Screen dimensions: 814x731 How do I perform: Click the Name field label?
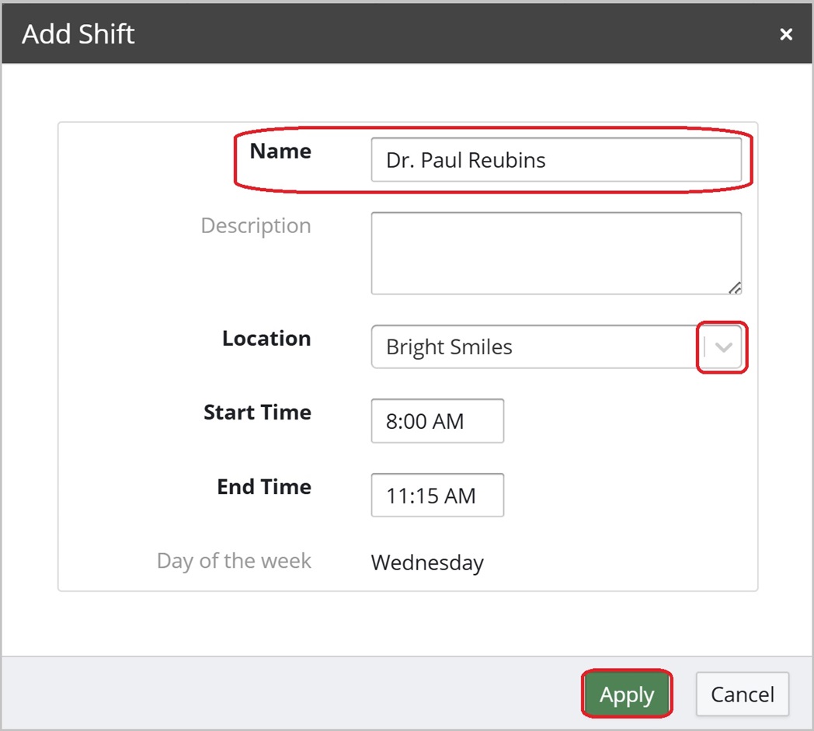click(280, 151)
